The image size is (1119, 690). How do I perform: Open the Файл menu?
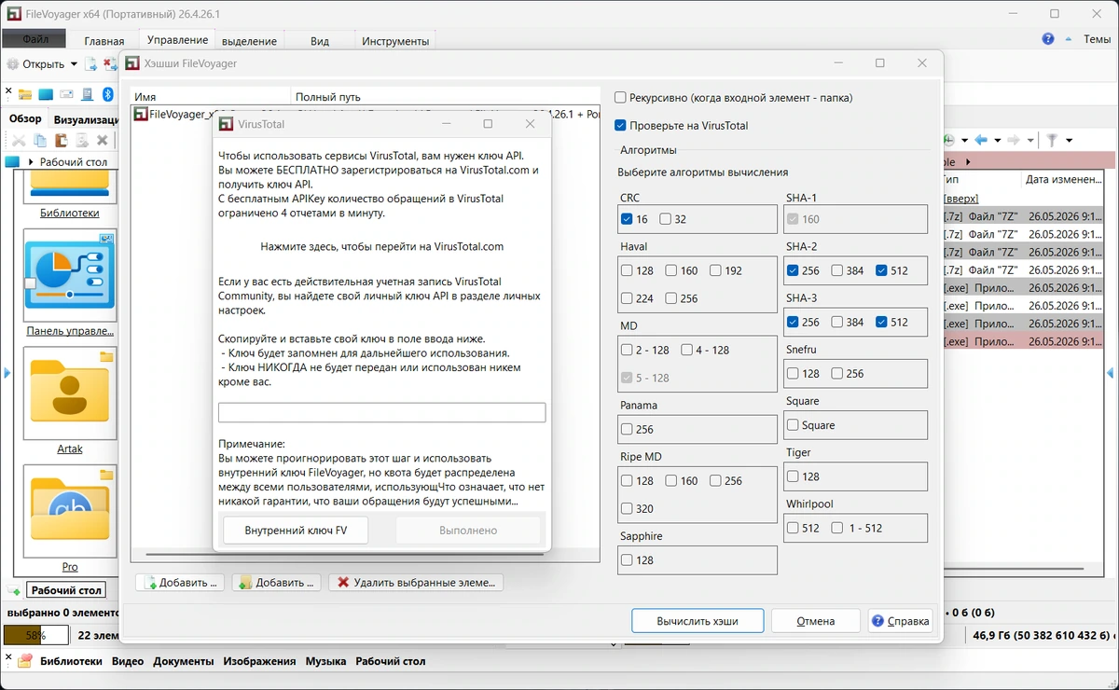35,39
